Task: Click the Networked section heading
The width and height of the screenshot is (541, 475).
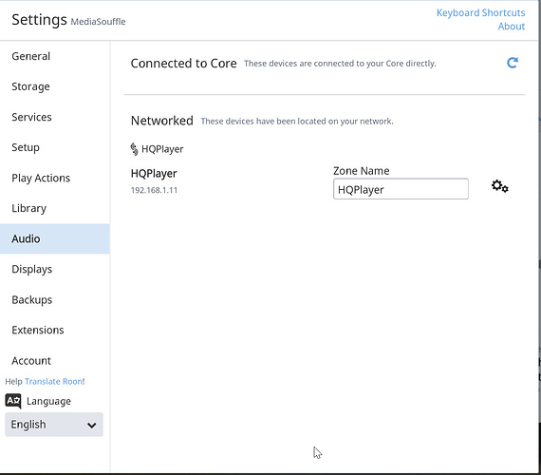Action: [161, 121]
